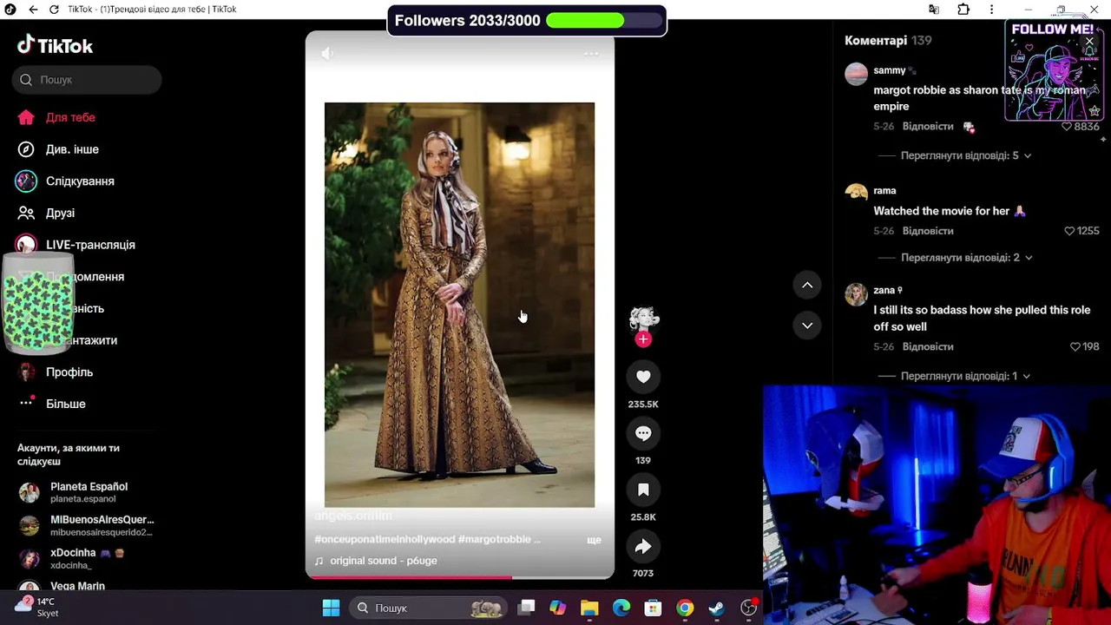Open the Planeta Español followed account

pos(87,492)
